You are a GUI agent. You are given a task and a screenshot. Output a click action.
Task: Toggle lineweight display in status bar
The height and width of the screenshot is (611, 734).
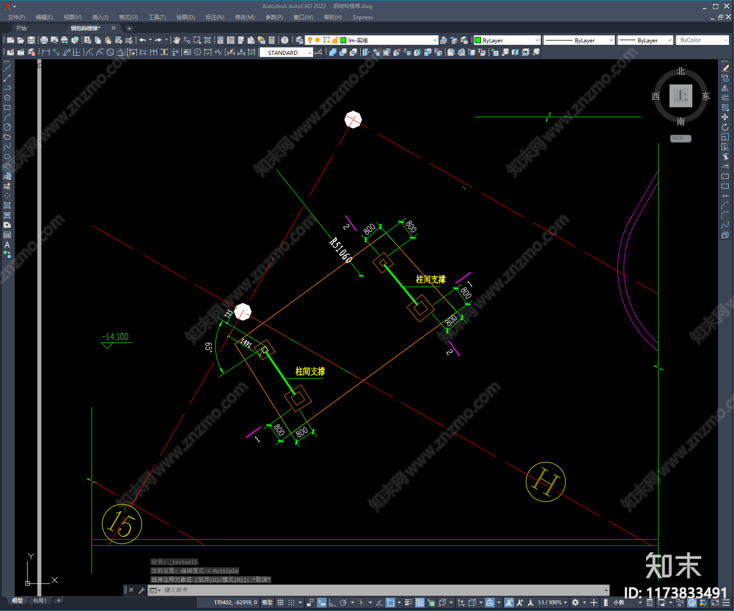408,602
